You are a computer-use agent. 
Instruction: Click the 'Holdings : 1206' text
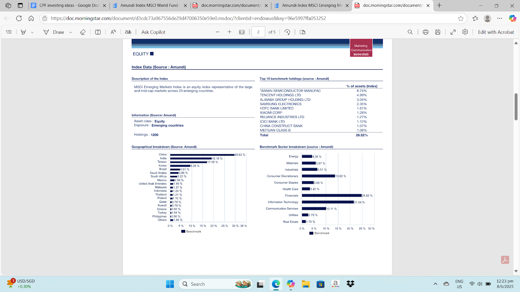point(146,135)
